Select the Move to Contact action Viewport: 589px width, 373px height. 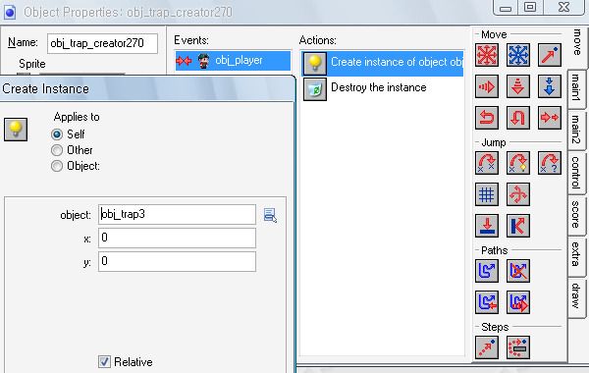[487, 226]
